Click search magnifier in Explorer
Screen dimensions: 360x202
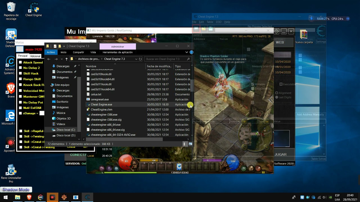[188, 59]
